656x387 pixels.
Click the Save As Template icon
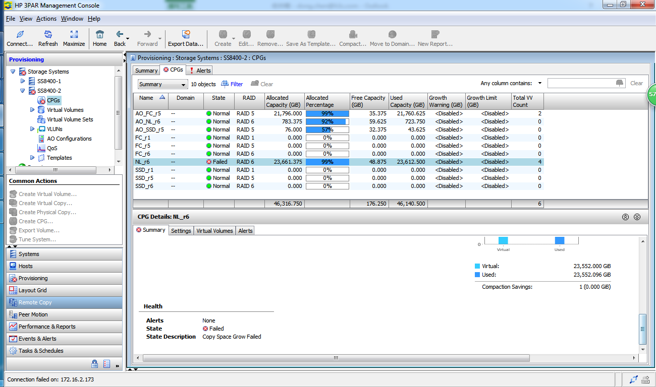click(x=311, y=34)
